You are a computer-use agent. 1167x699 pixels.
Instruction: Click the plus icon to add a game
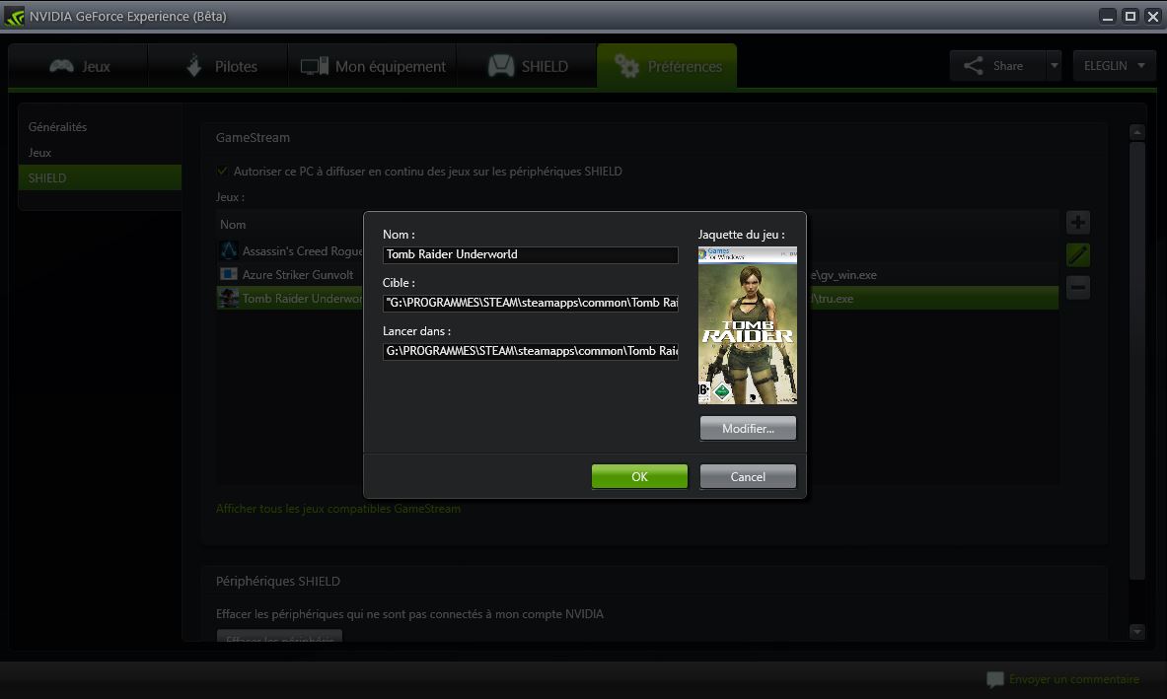tap(1077, 222)
